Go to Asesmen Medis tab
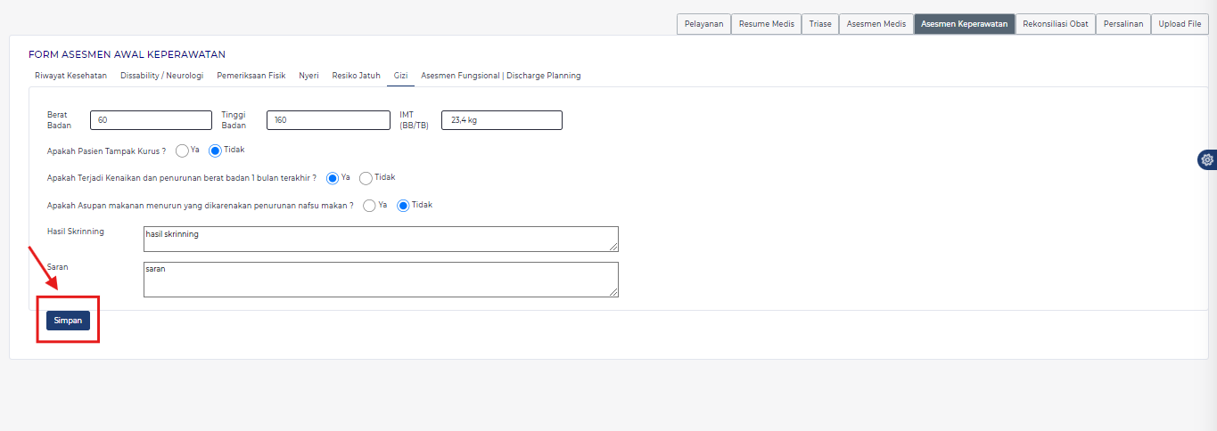Viewport: 1217px width, 431px height. click(876, 24)
